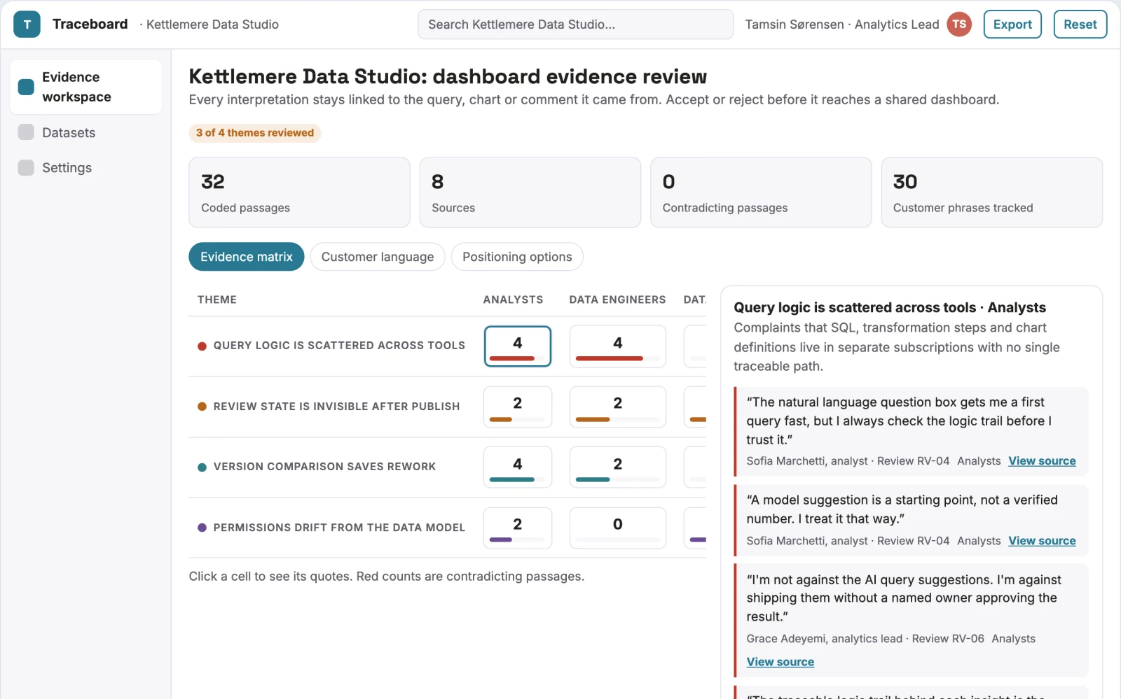
Task: Open View source for the model suggestion quote
Action: pyautogui.click(x=1042, y=541)
